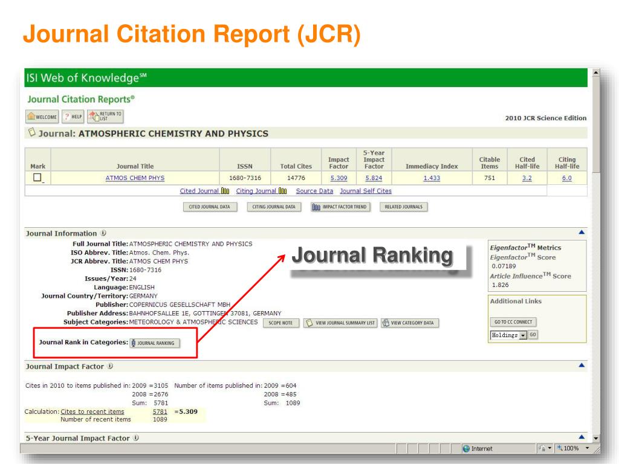Click the Citing Journal Data button
This screenshot has width=619, height=464.
(274, 207)
